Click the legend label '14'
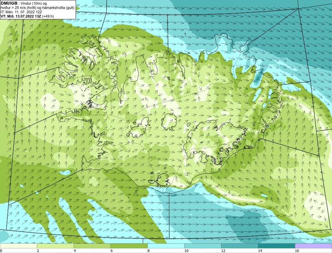This screenshot has height=253, width=332. point(260,251)
